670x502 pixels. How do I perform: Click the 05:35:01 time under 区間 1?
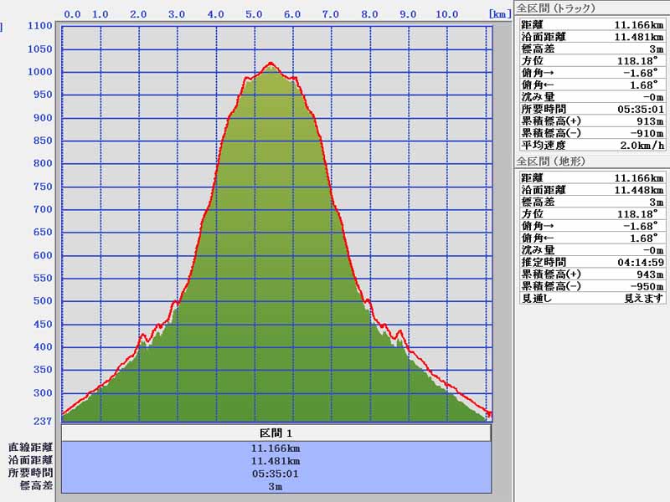276,473
